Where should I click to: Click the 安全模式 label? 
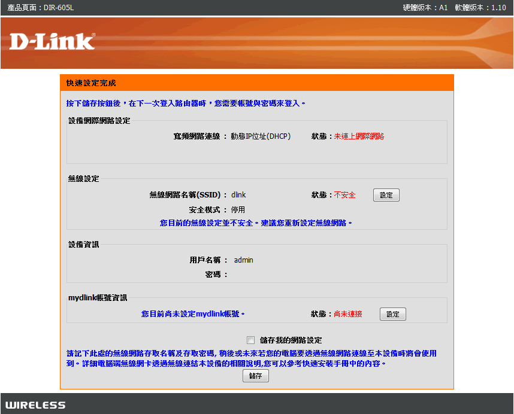pos(207,210)
